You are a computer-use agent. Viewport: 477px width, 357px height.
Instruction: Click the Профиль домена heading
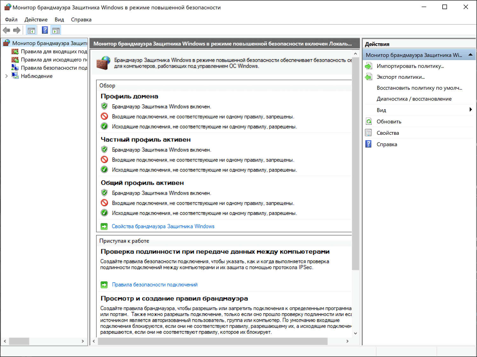pos(129,96)
